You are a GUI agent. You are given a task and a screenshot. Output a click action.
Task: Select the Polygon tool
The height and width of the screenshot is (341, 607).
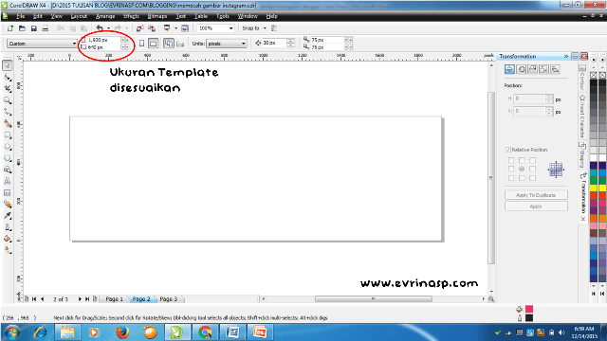click(8, 158)
